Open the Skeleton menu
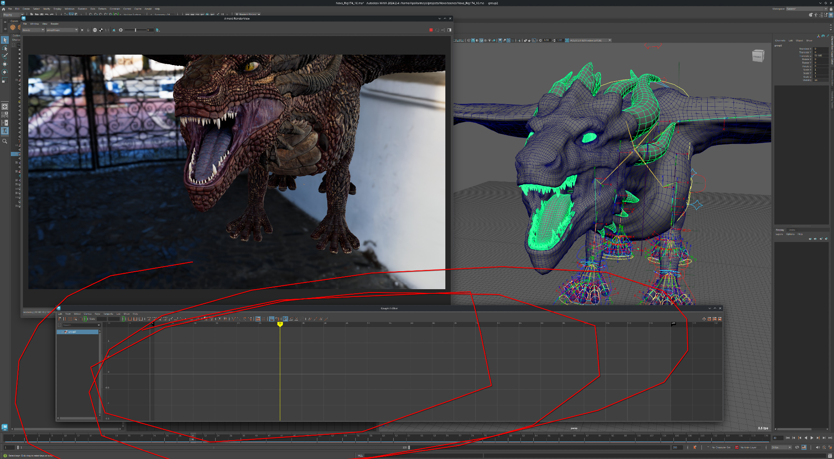Viewport: 834px width, 459px height. pos(82,9)
